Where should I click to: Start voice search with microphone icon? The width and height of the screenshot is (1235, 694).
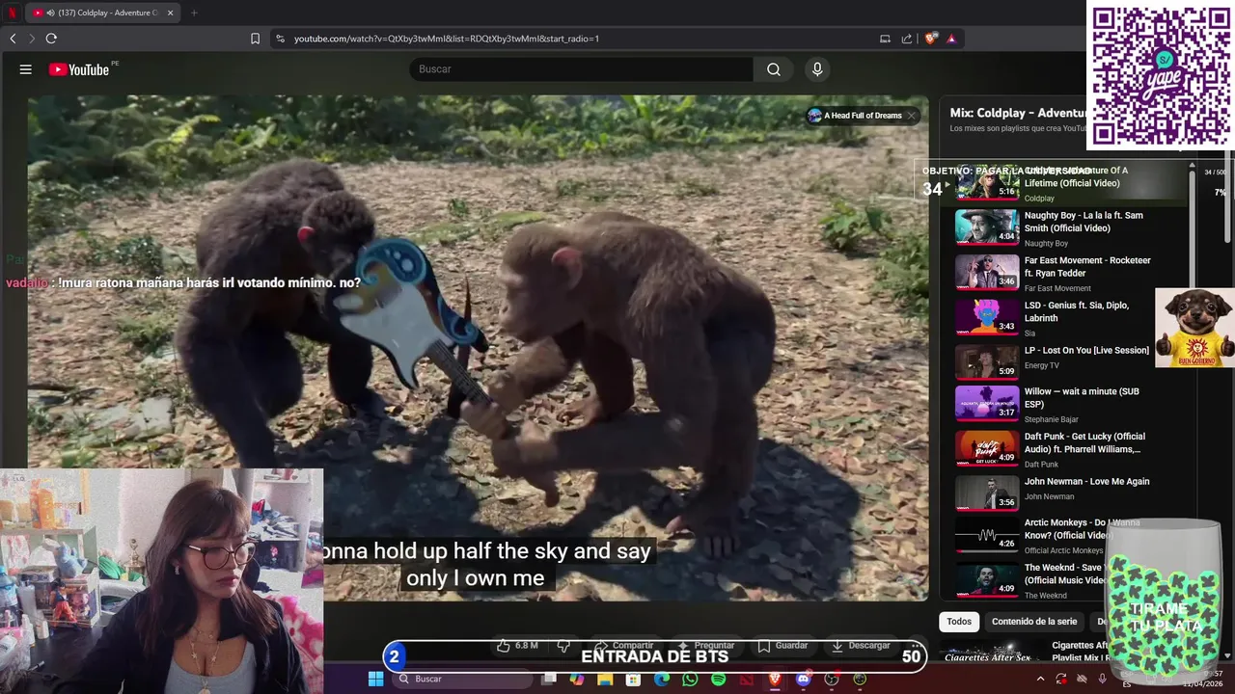pos(817,69)
